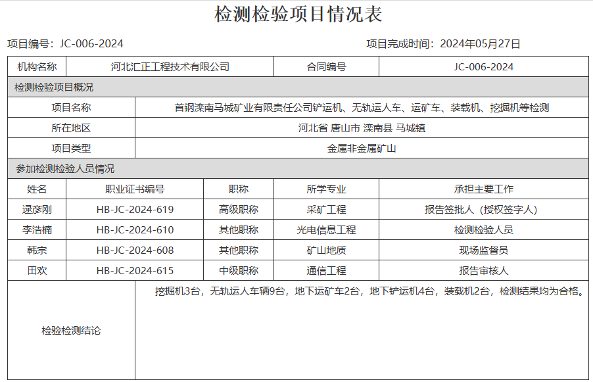
Task: Select the role 检测检验人员 in 李浩楠's row
Action: point(484,230)
